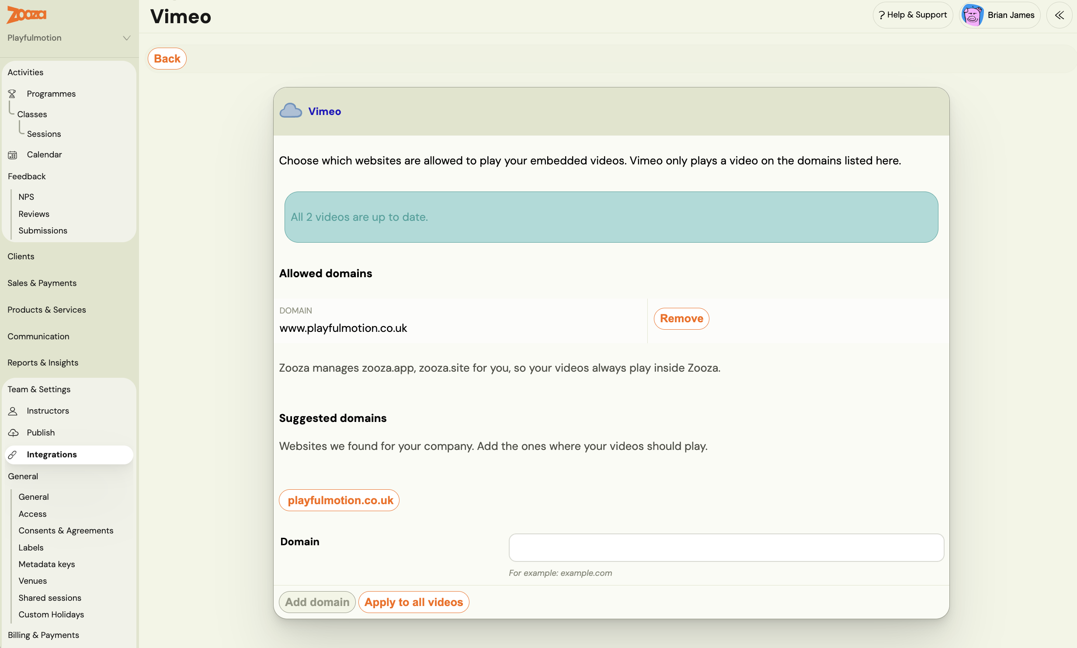The height and width of the screenshot is (648, 1077).
Task: Open Venues settings
Action: click(33, 581)
